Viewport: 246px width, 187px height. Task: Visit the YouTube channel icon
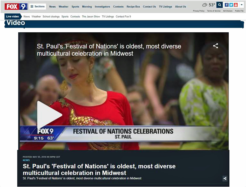point(236,5)
